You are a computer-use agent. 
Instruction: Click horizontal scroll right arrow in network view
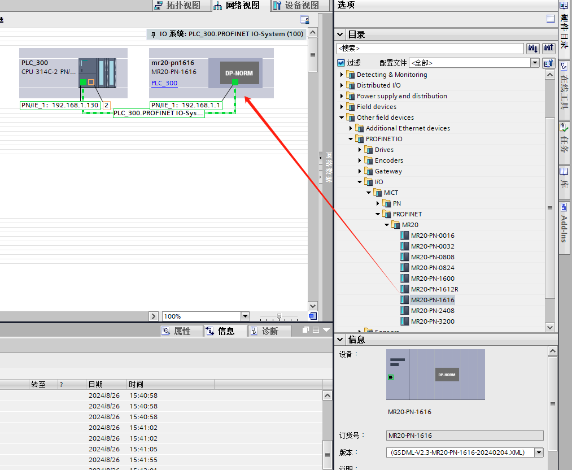154,316
